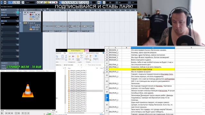Click Explorer search input field

(94, 65)
